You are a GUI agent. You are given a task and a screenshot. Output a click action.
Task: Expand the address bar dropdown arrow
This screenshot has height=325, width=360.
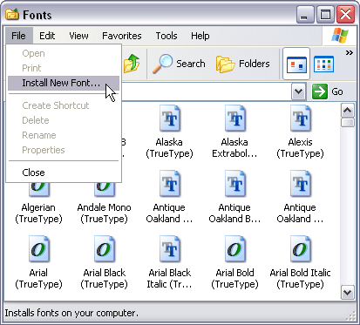(x=298, y=91)
